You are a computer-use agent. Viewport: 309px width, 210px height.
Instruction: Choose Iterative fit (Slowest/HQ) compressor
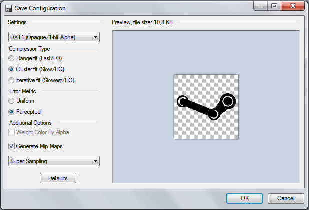pyautogui.click(x=12, y=80)
